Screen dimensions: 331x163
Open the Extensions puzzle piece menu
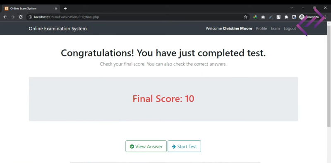286,17
